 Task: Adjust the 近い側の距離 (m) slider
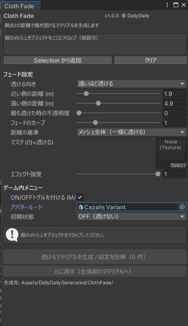click(x=119, y=93)
